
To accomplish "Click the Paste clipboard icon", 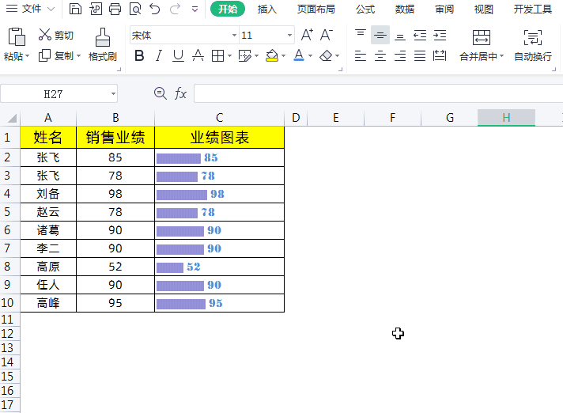I will 16,36.
